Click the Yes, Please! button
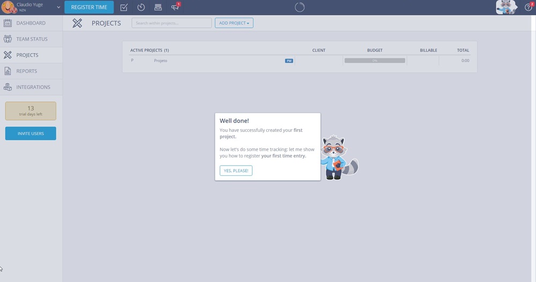The height and width of the screenshot is (282, 536). click(236, 170)
